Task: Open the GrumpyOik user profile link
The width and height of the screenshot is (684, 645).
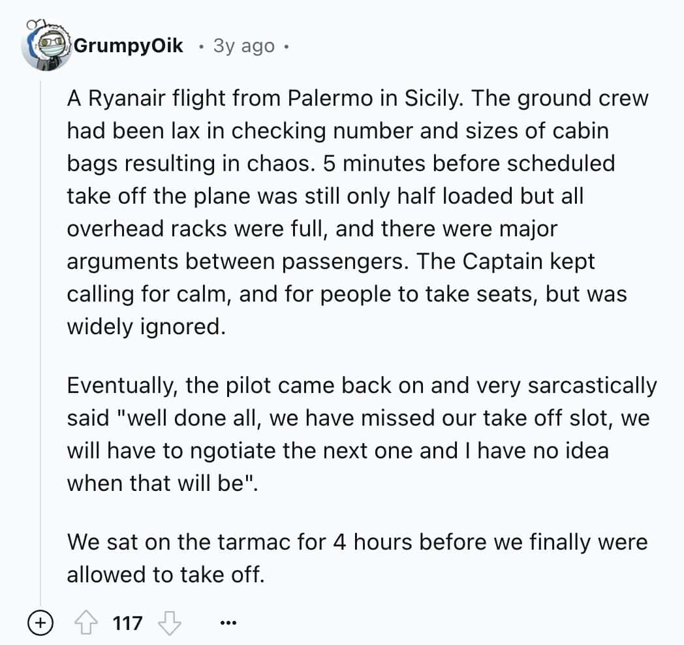Action: [129, 46]
